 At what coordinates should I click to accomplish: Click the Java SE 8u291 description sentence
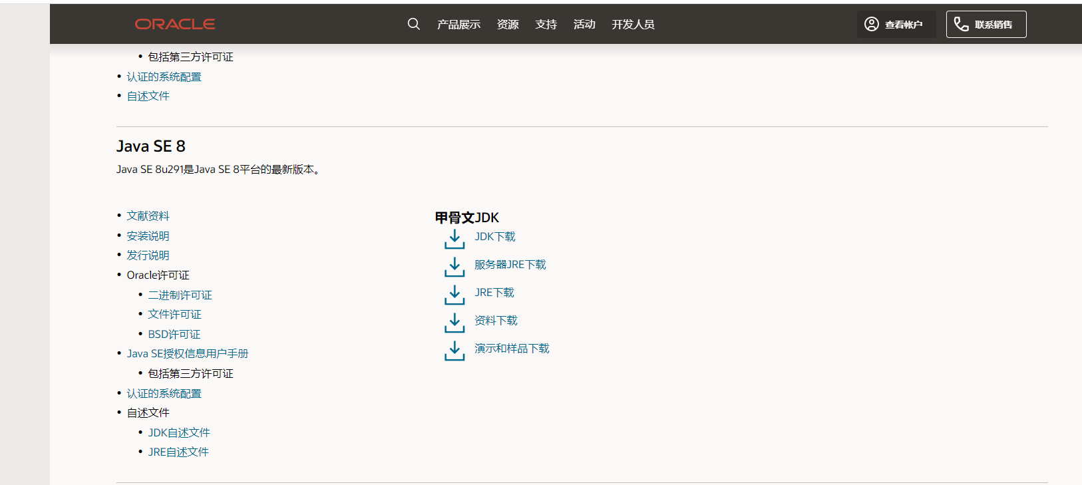pyautogui.click(x=218, y=170)
